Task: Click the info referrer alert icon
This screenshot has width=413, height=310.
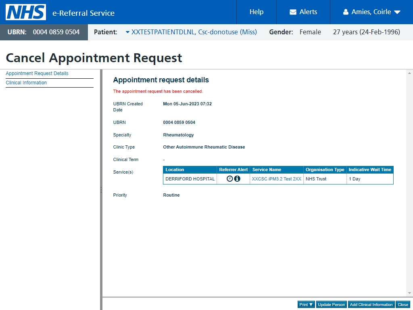Action: pyautogui.click(x=237, y=179)
